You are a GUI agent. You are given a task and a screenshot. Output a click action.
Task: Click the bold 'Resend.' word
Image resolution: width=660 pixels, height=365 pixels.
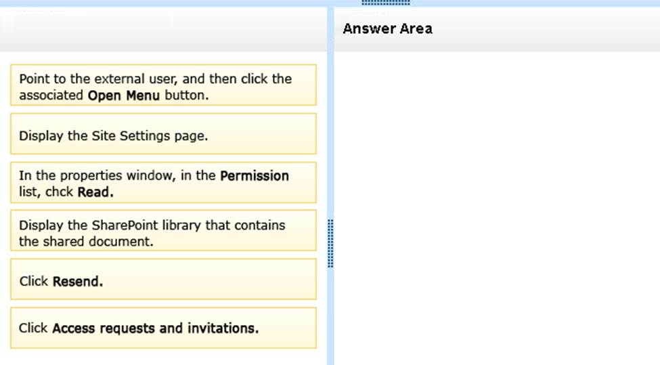(x=78, y=280)
